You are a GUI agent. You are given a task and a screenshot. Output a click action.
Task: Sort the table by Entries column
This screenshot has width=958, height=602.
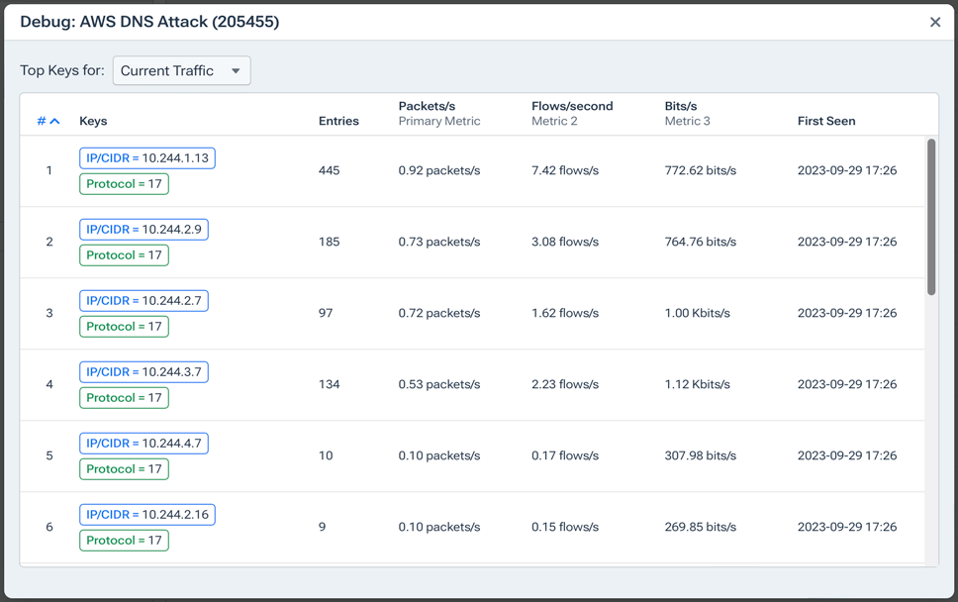(x=338, y=121)
